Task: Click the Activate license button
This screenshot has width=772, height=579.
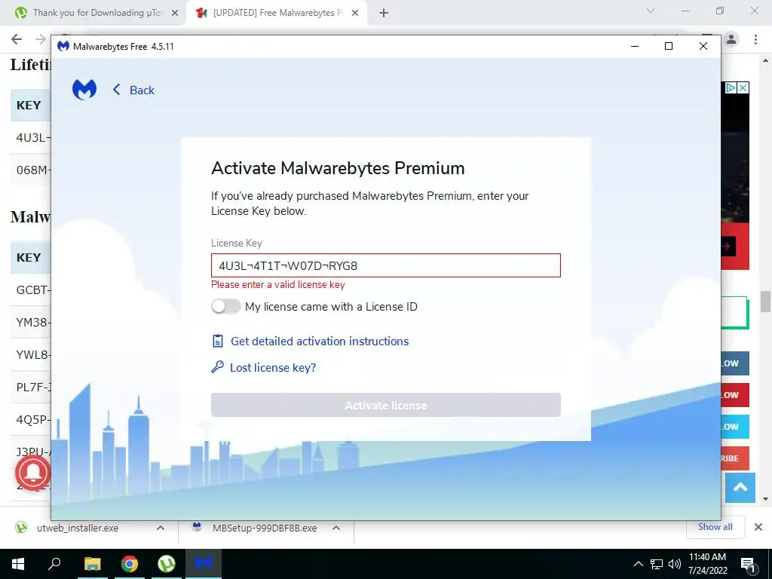Action: (x=385, y=405)
